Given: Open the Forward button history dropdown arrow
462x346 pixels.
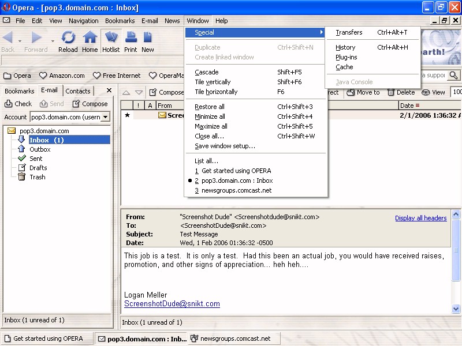Looking at the screenshot, I should pyautogui.click(x=53, y=41).
